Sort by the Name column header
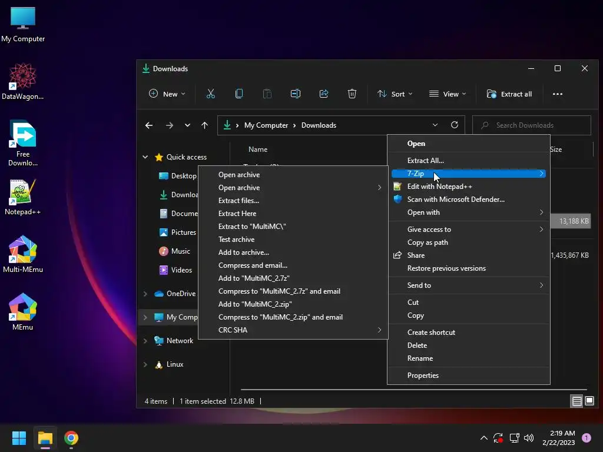 pos(258,149)
